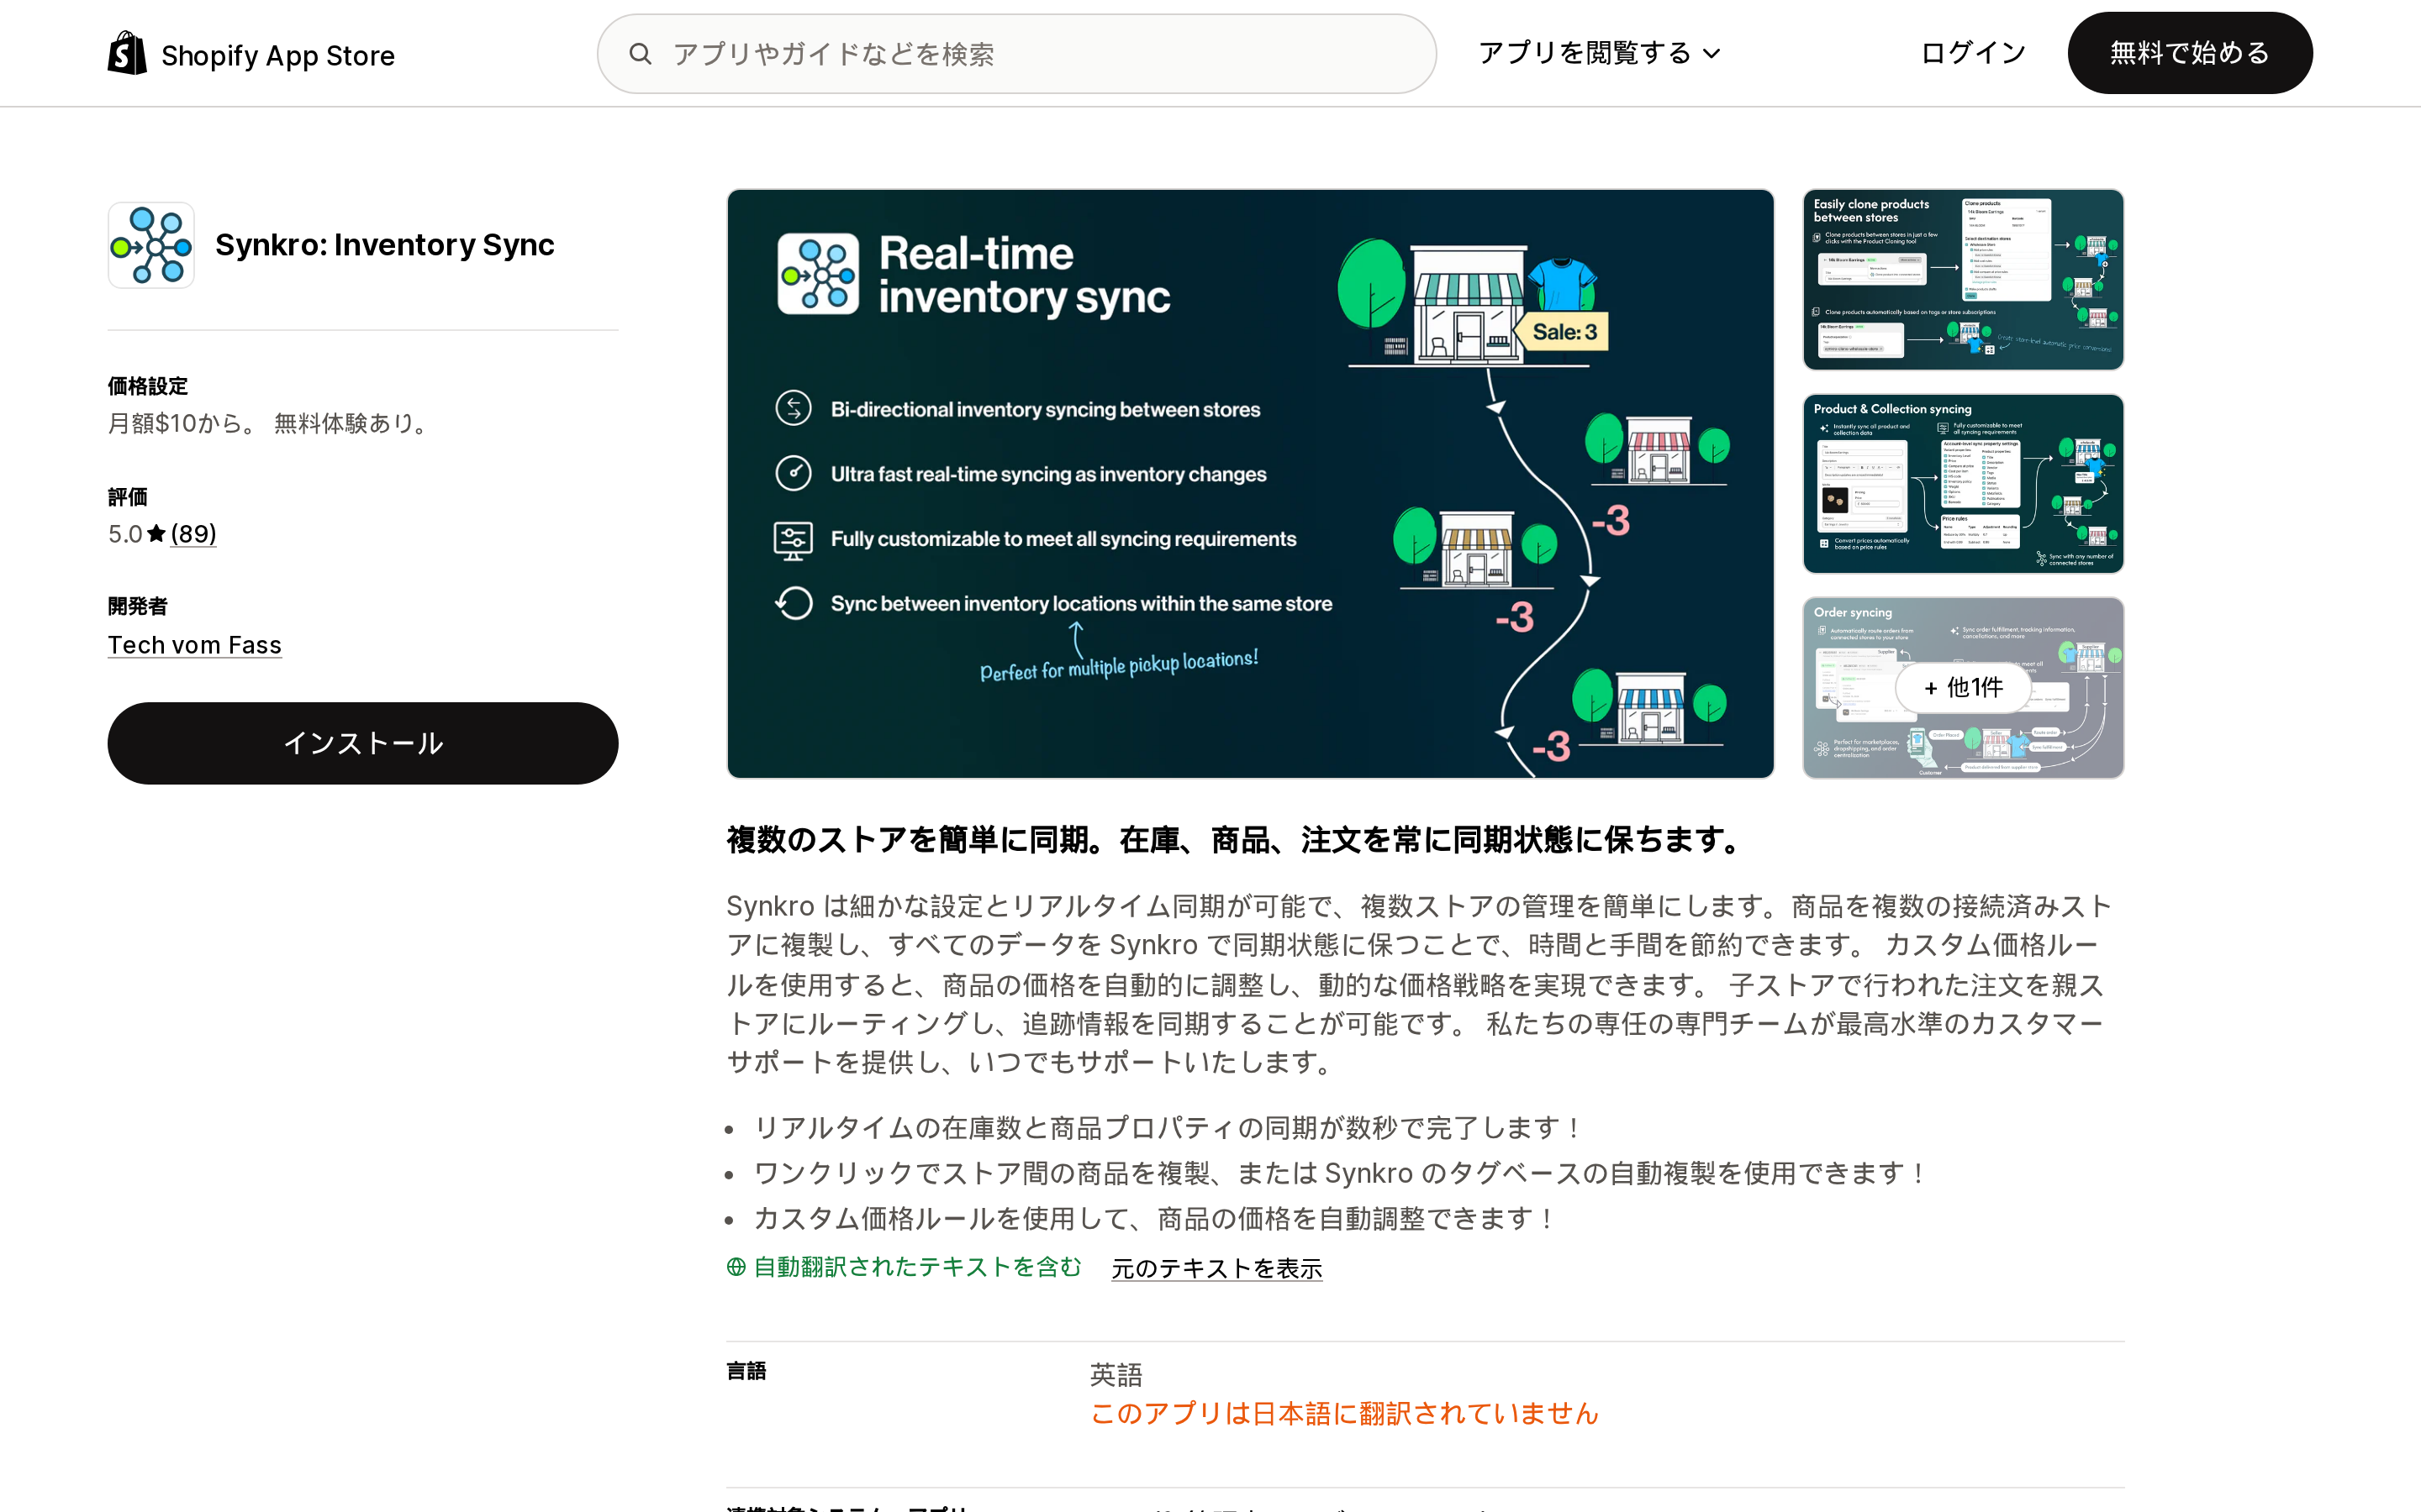Screen dimensions: 2421x1512
Task: Click the Synkro: Inventory Sync title
Action: pyautogui.click(x=384, y=245)
